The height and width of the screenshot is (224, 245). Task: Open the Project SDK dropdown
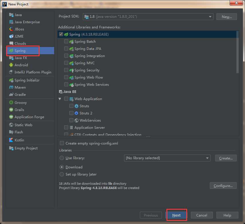point(148,17)
